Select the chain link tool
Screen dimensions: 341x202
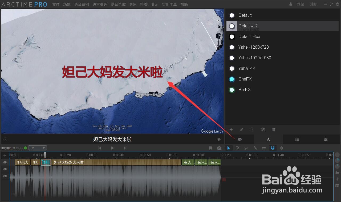point(255,148)
